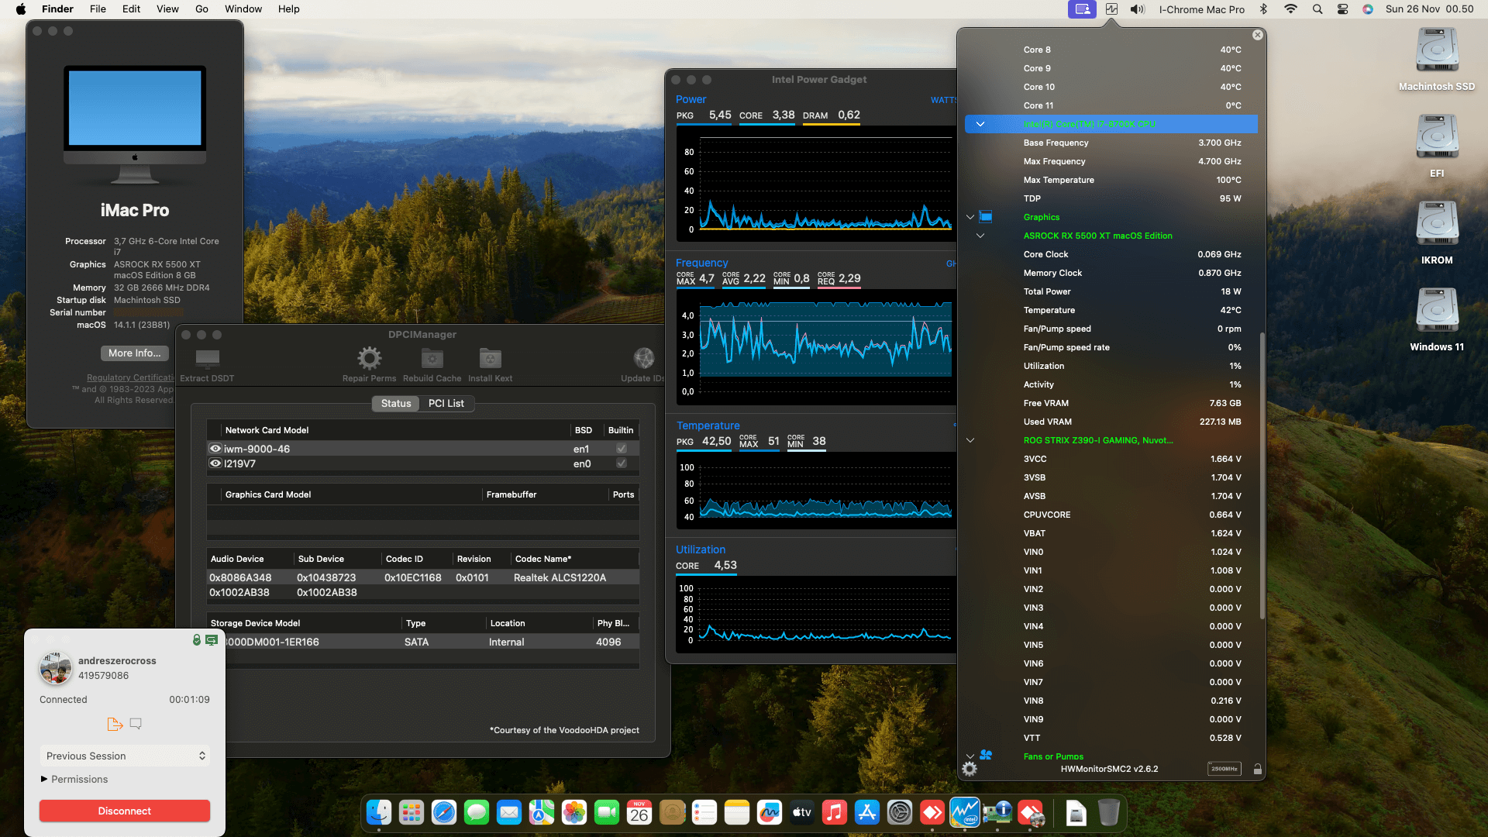This screenshot has height=837, width=1488.
Task: Collapse the Intel Core i7-8700K CPU group
Action: click(980, 124)
